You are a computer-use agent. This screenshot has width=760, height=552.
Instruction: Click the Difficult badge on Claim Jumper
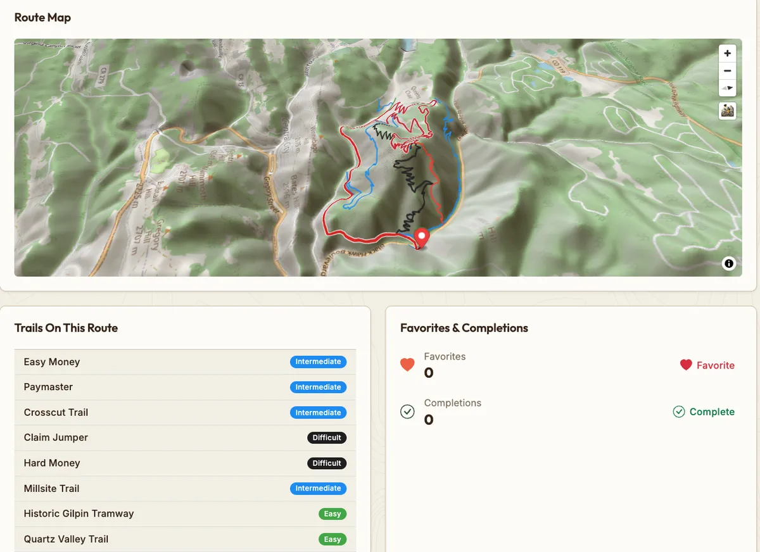[327, 438]
